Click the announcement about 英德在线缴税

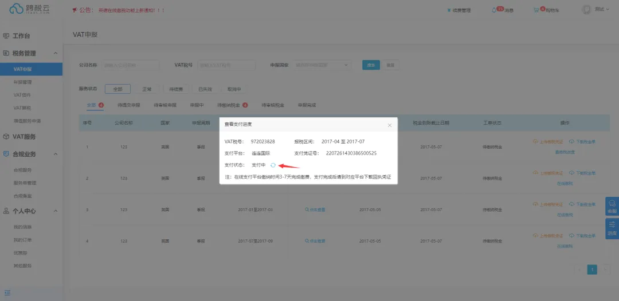coord(131,10)
